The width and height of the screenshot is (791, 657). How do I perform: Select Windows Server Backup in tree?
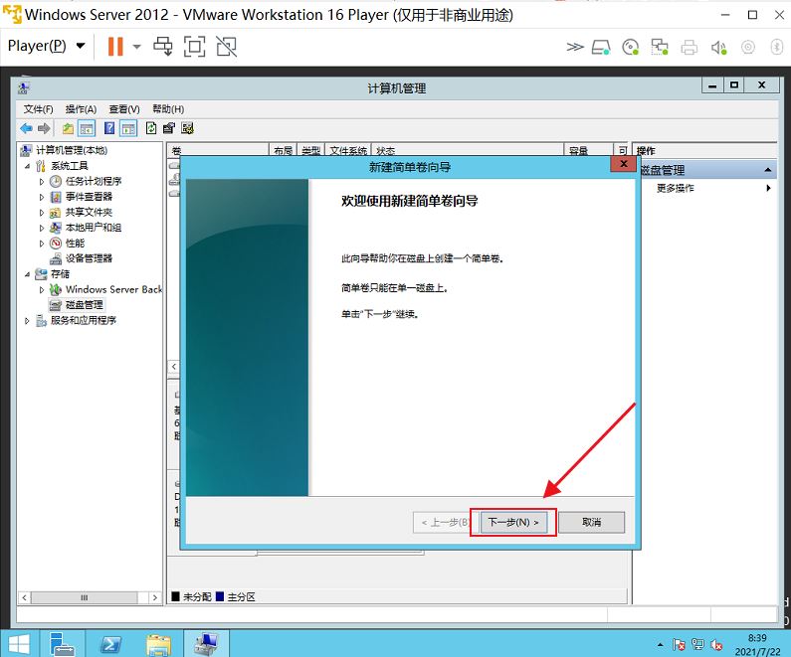[113, 289]
